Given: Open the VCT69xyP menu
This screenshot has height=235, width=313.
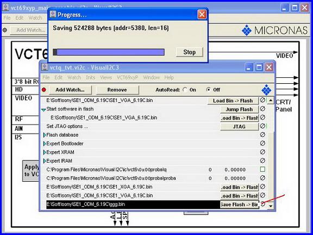Looking at the screenshot, I should coord(127,77).
